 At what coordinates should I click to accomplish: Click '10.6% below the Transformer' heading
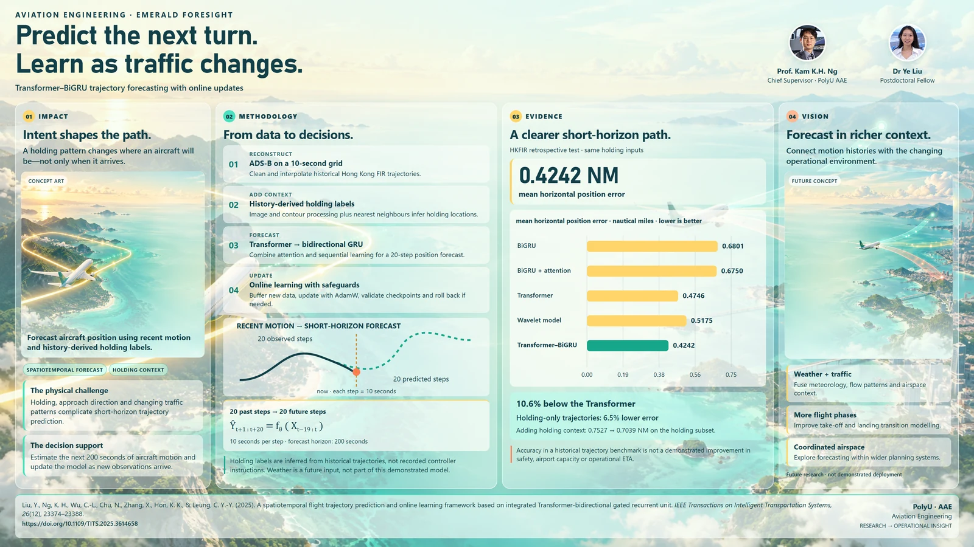pos(576,404)
